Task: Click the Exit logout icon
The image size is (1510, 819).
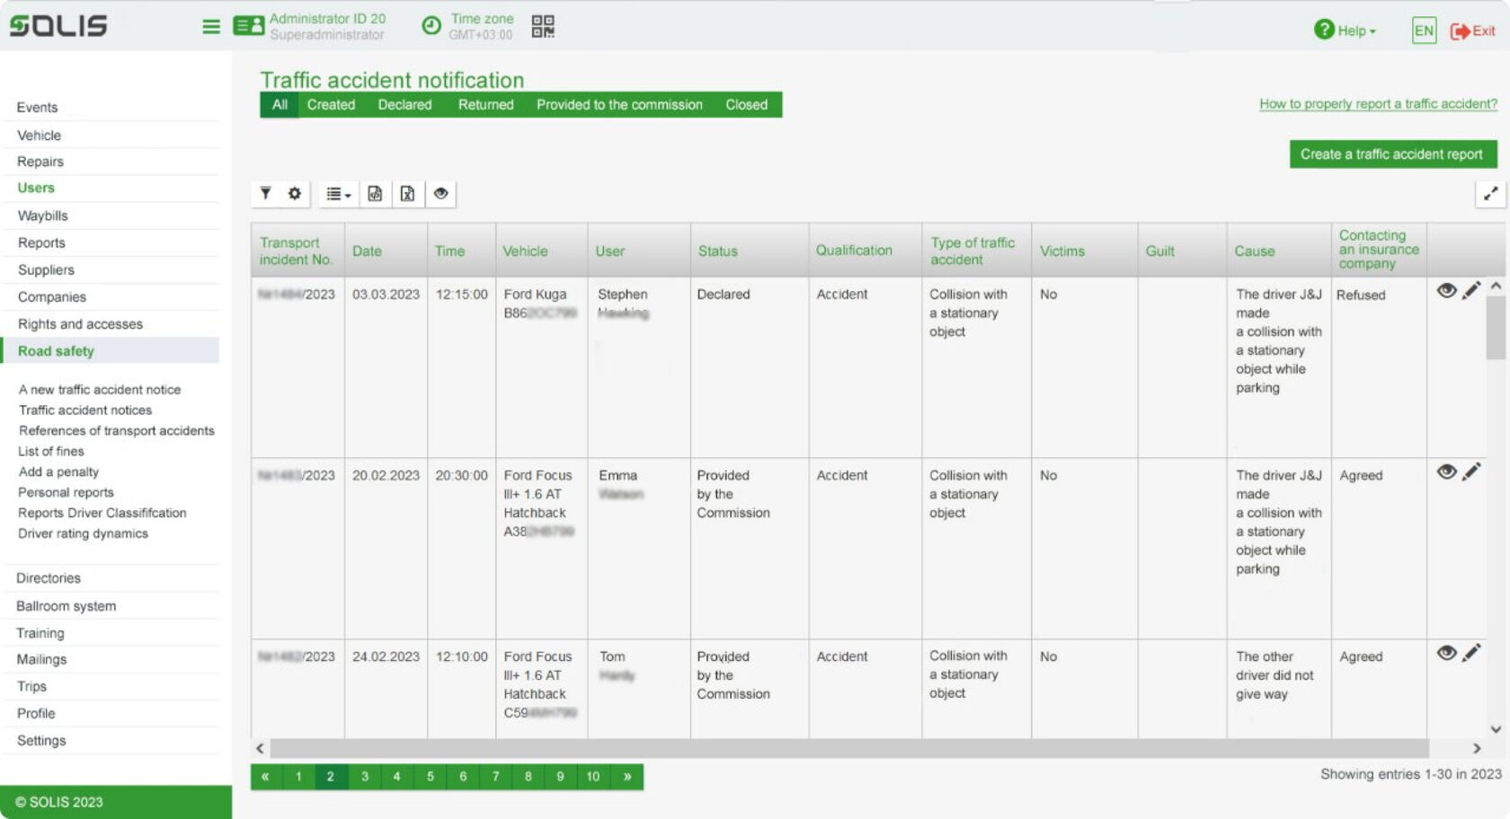Action: pyautogui.click(x=1472, y=31)
